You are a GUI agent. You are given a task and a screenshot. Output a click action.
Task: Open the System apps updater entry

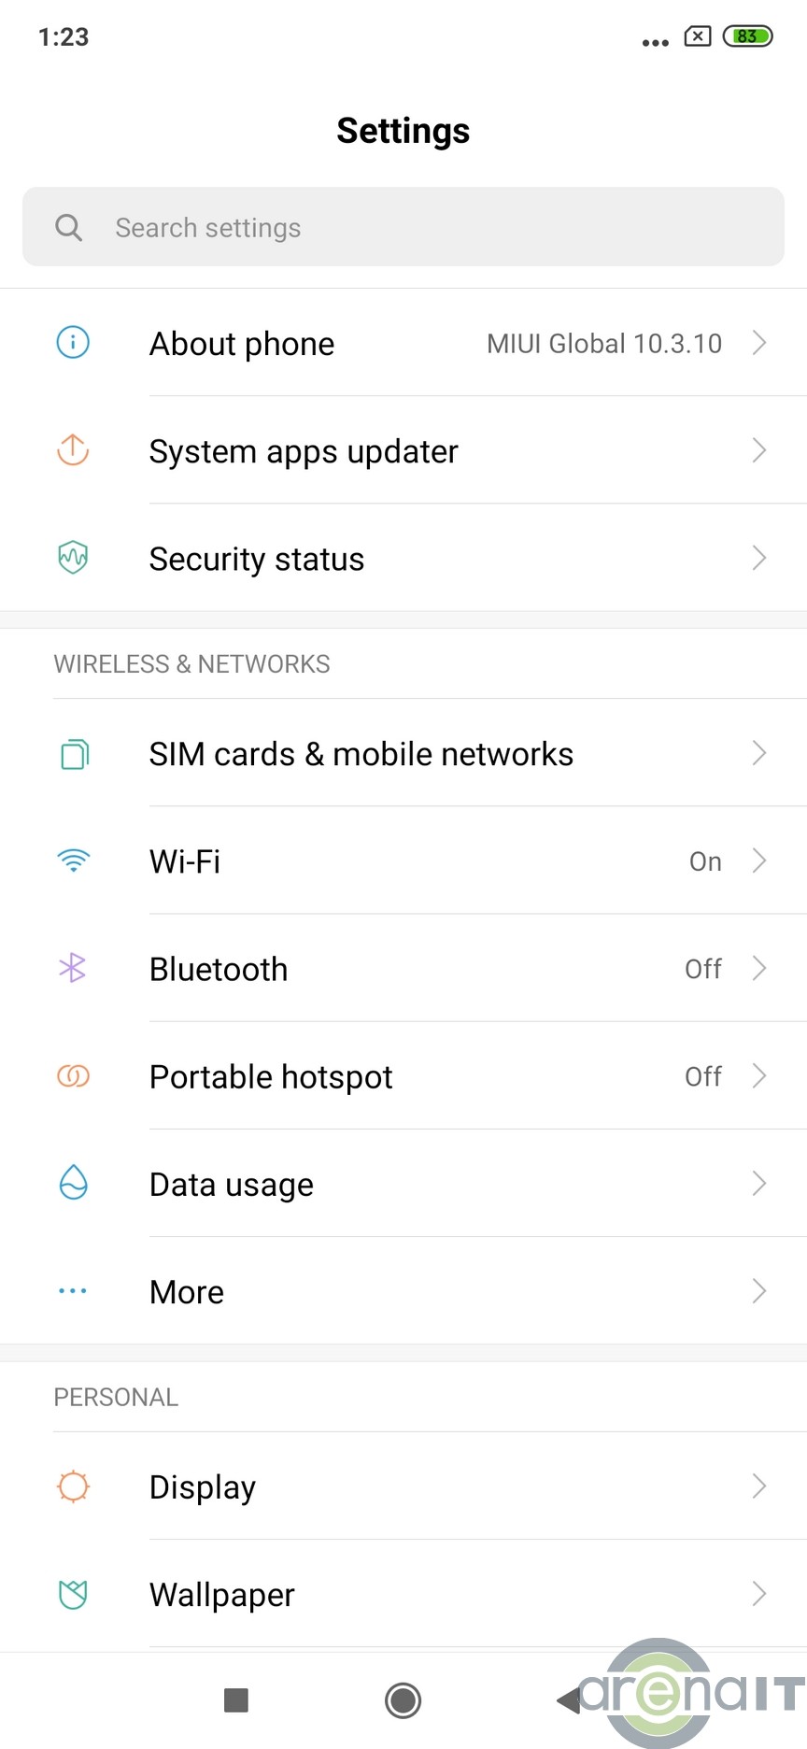pos(304,451)
